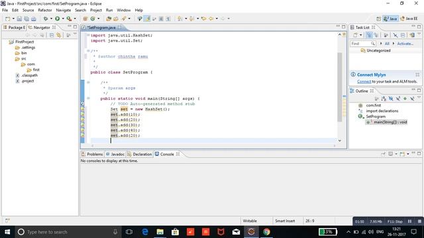
Task: Click the Back navigation arrow in the toolbar
Action: [x=211, y=19]
